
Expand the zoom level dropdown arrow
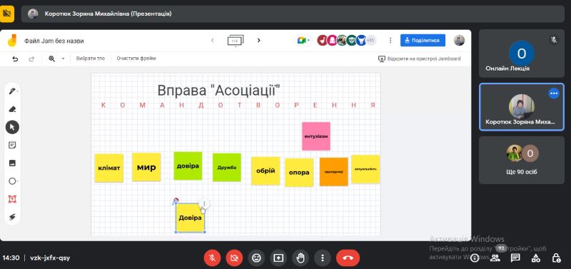click(63, 59)
